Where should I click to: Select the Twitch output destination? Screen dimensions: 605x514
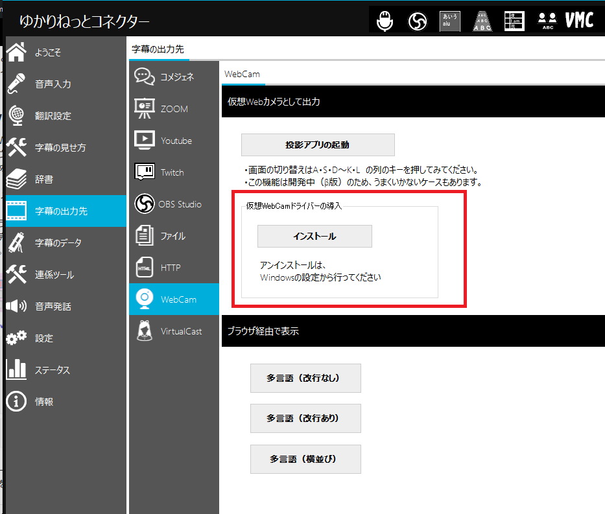(x=174, y=172)
